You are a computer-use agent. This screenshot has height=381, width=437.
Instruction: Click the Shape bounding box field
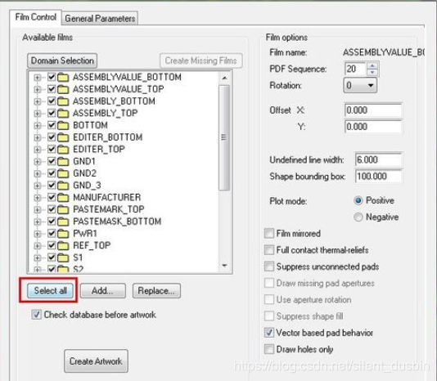coord(378,177)
